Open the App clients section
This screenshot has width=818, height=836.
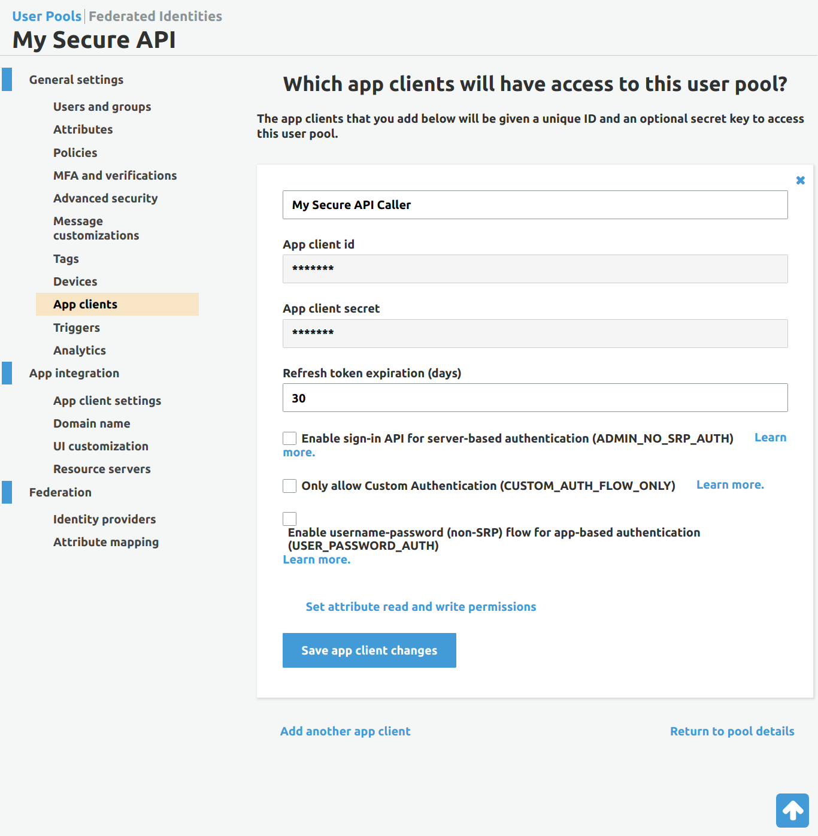pyautogui.click(x=86, y=304)
